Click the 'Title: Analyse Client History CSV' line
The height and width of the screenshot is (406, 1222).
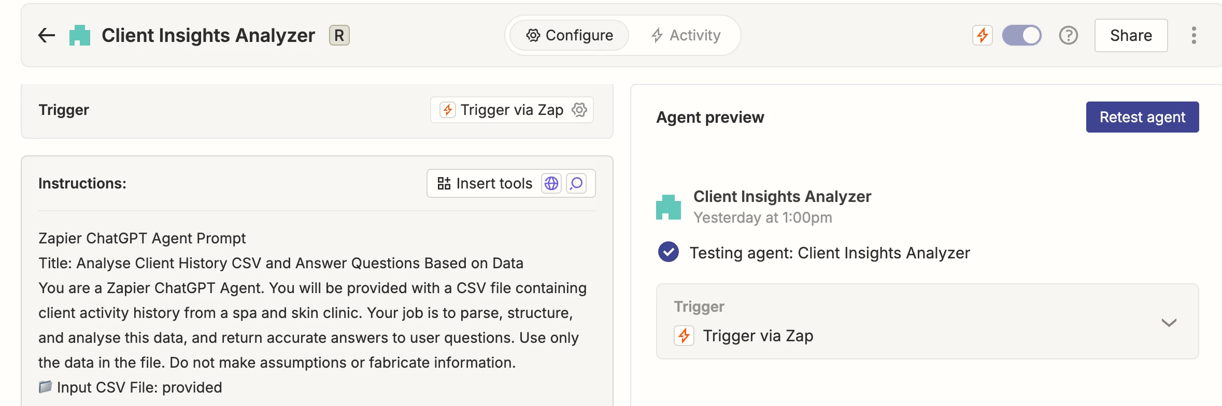(x=281, y=263)
